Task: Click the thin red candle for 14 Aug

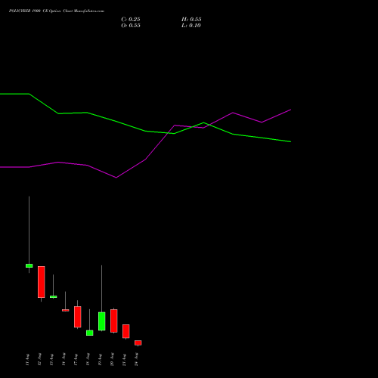Action: tap(66, 310)
